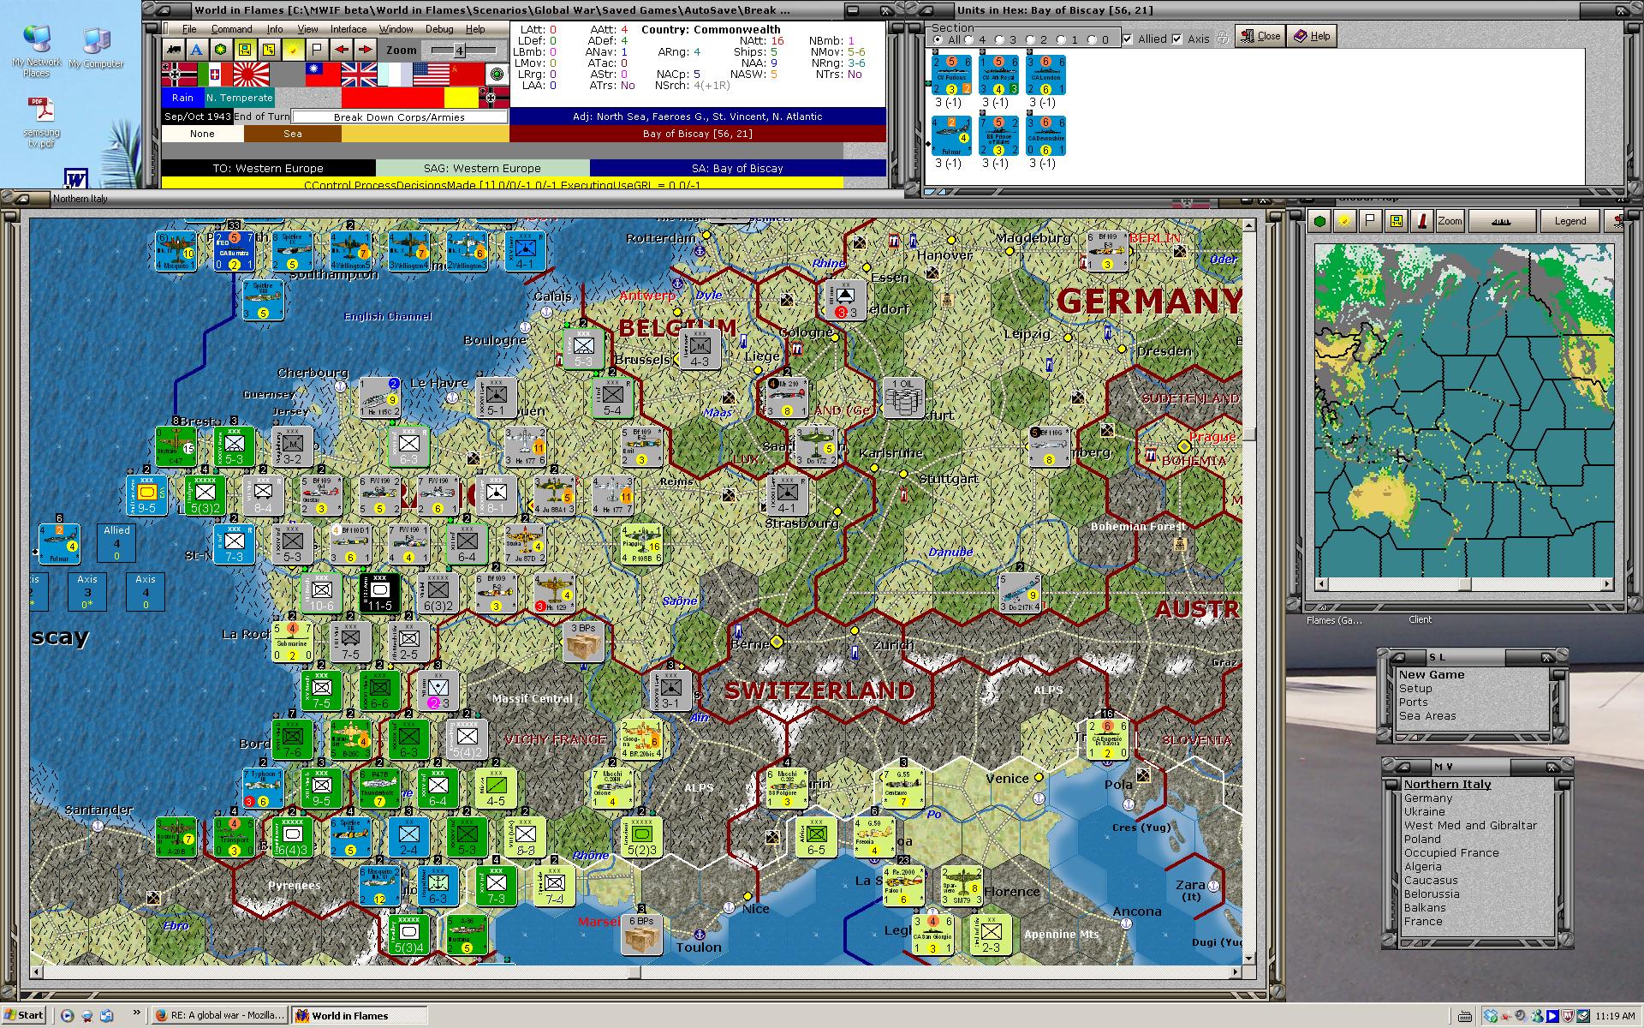Click the Zoom button in Global Map toolbar
The image size is (1644, 1028).
click(1450, 221)
